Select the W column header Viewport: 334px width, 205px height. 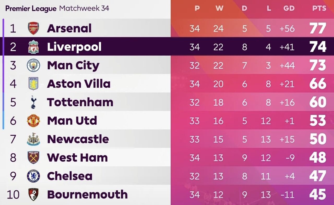coord(219,8)
